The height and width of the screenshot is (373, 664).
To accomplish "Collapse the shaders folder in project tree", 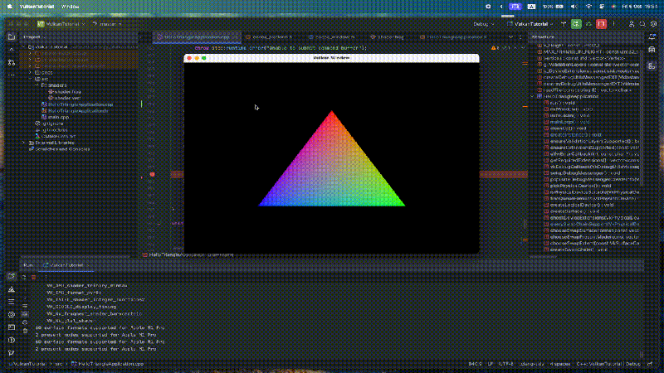I will pyautogui.click(x=37, y=85).
